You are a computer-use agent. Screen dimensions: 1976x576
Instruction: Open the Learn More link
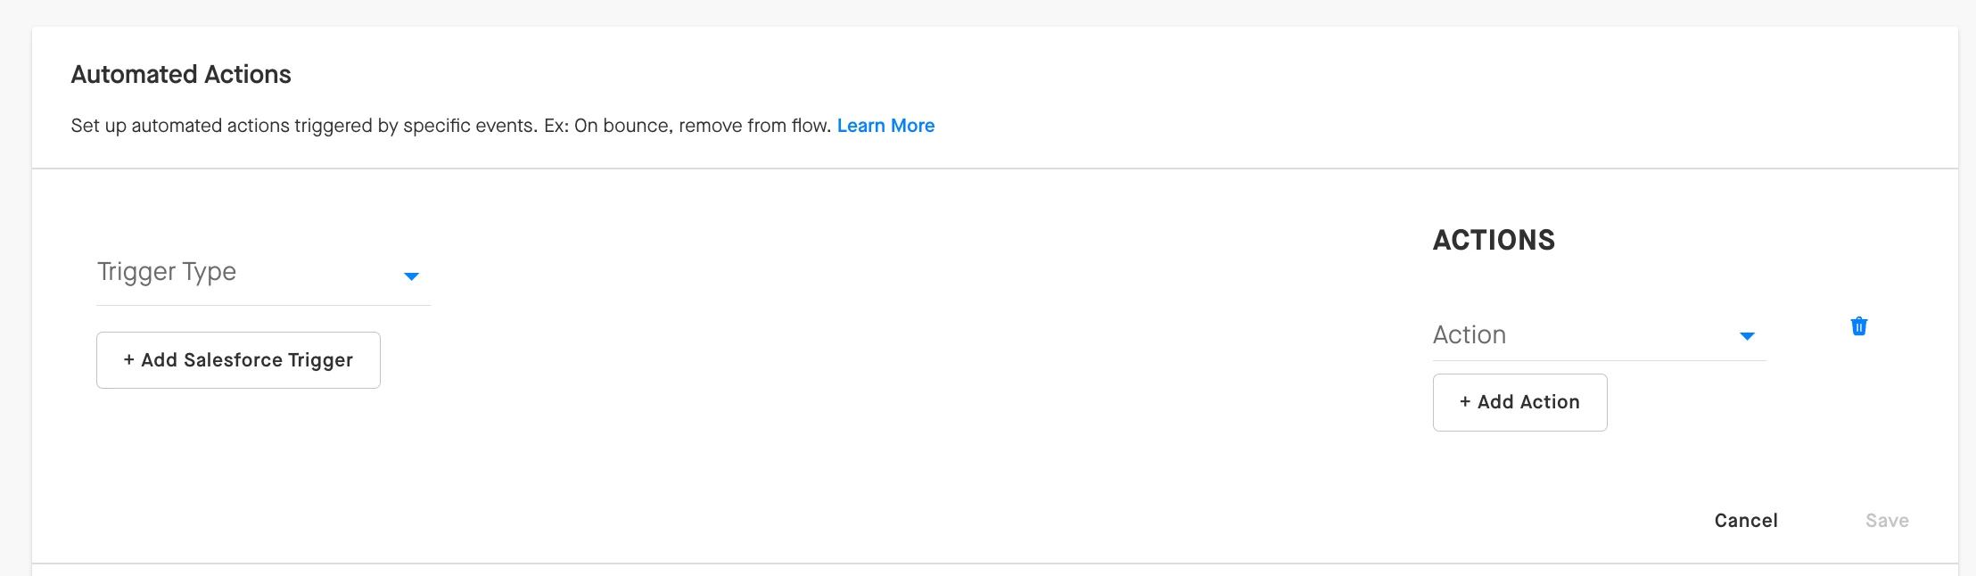(885, 126)
